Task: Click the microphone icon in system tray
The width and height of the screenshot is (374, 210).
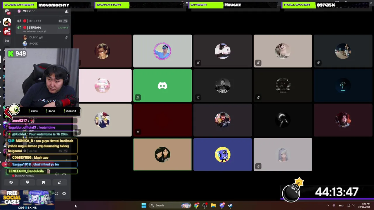Action: coord(334,205)
